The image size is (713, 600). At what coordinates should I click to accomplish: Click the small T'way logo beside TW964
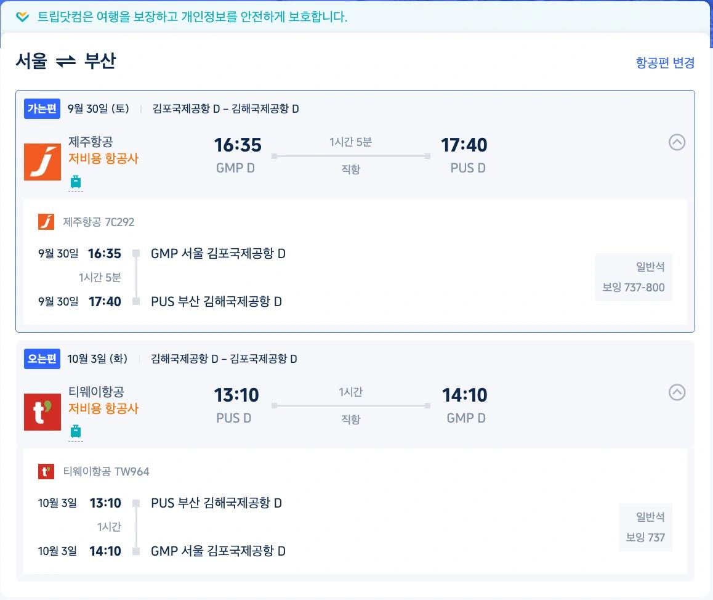46,471
